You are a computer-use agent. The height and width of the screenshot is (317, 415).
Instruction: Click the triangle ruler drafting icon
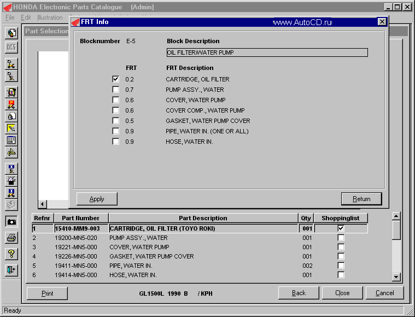click(x=11, y=152)
